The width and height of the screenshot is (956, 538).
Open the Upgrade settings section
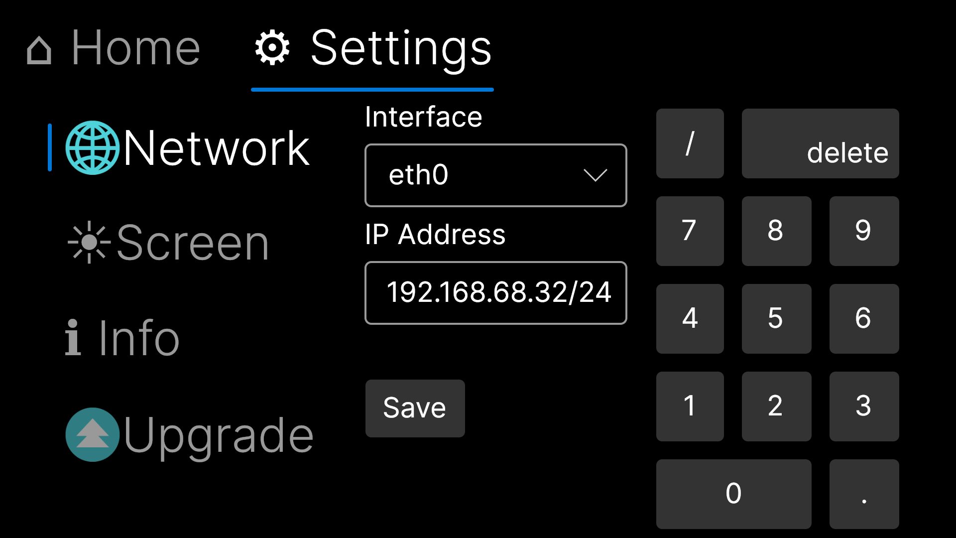(x=189, y=435)
